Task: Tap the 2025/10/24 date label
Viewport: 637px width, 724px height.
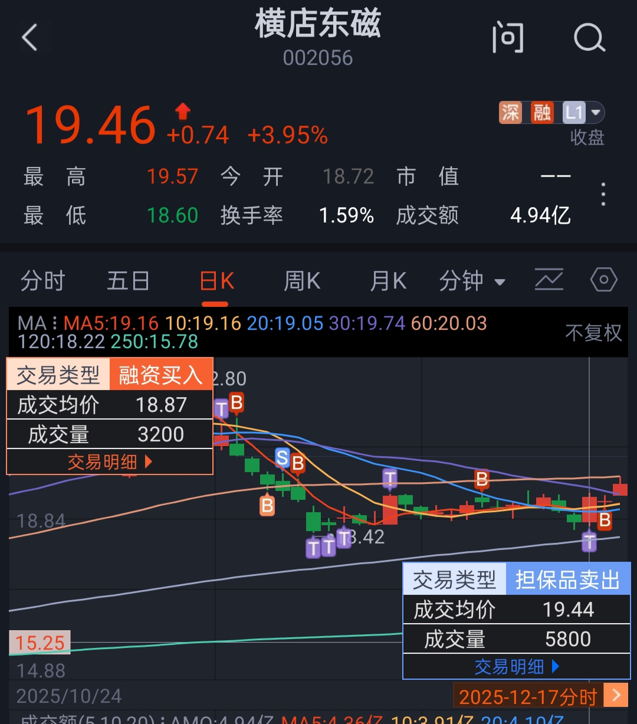Action: [x=69, y=696]
